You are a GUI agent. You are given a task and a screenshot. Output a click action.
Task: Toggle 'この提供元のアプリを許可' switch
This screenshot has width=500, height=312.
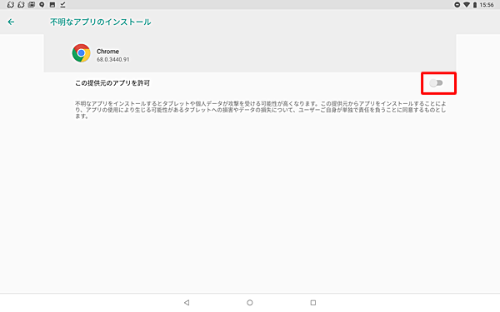(x=436, y=83)
